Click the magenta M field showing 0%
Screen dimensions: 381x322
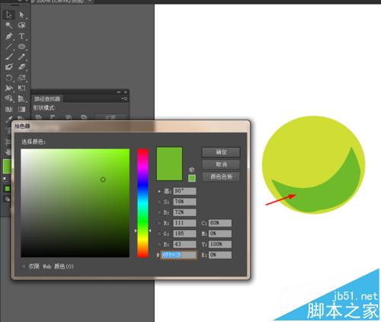(220, 234)
